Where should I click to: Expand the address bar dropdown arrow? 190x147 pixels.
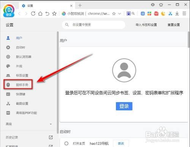coord(119,14)
